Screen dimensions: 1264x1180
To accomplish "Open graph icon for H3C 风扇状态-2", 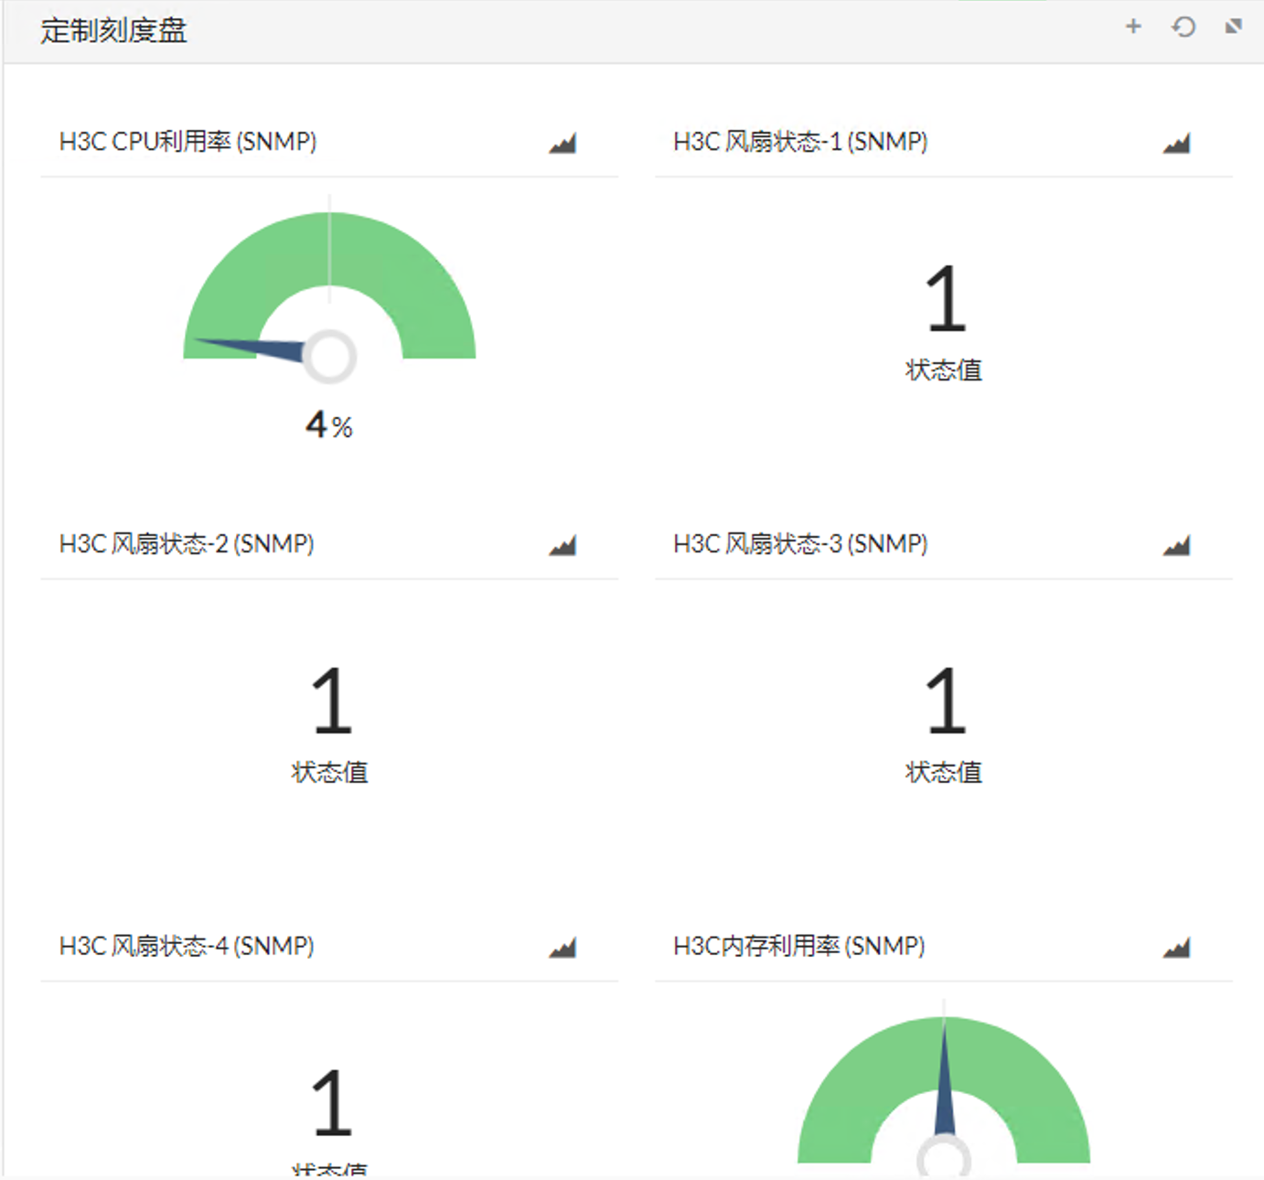I will click(562, 545).
